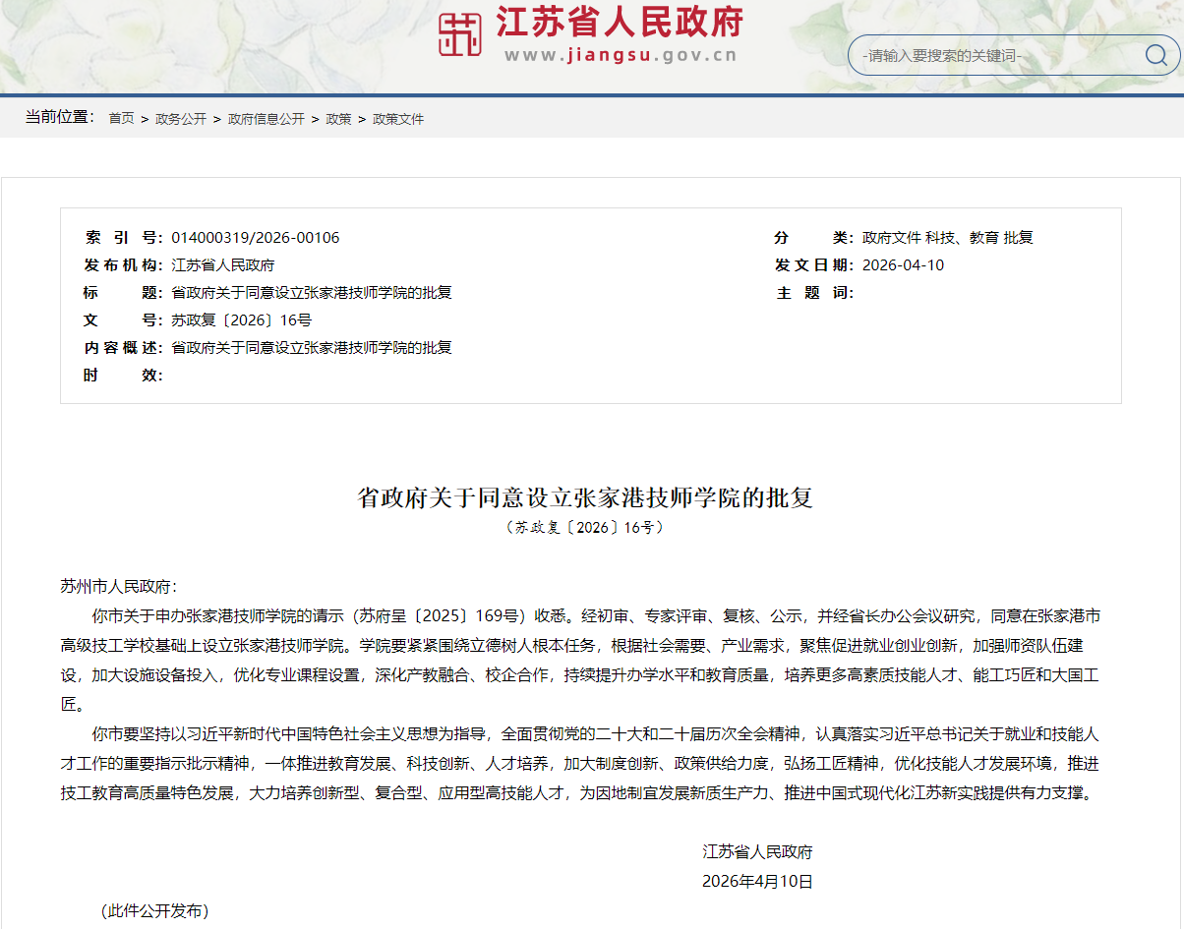Click the （此件公开发布） note
Screen dimensions: 1184x929
(154, 911)
